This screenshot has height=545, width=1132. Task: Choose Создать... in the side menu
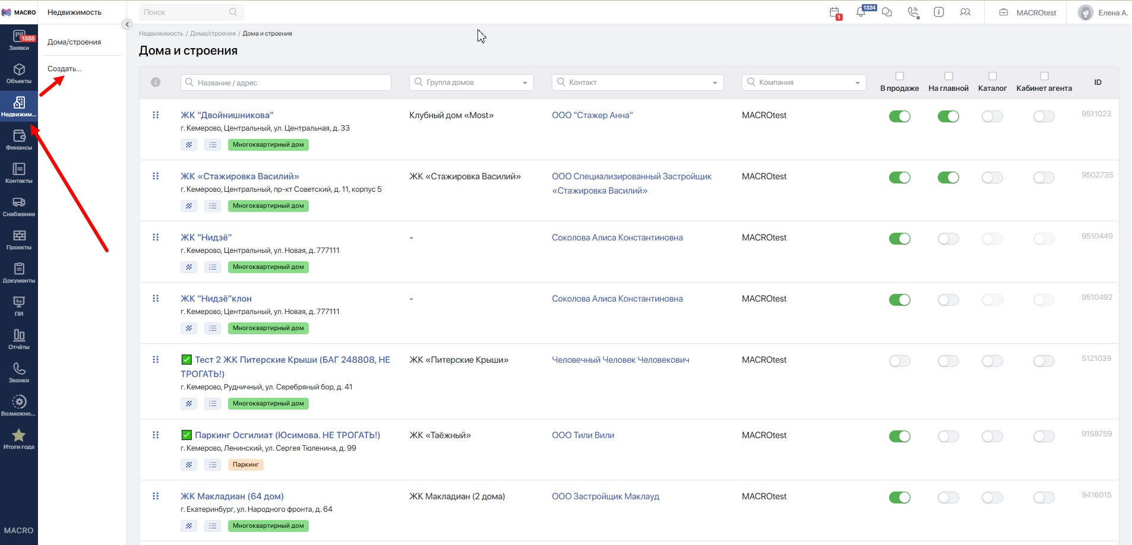coord(65,69)
